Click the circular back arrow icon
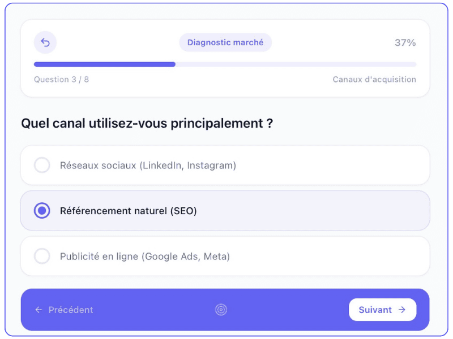 (x=45, y=42)
